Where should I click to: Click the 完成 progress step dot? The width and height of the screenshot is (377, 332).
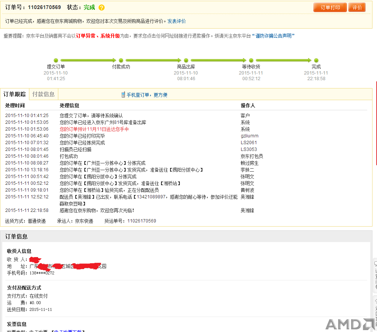point(316,60)
